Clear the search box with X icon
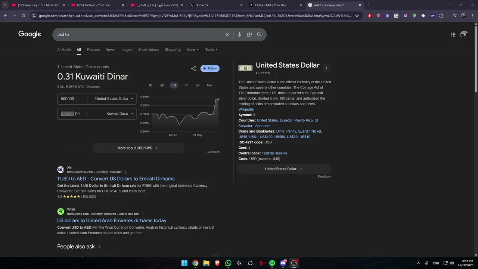478x269 pixels. 227,34
